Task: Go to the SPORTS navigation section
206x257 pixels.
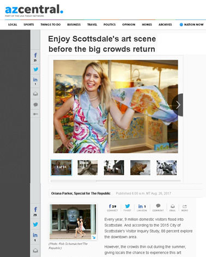Action: pos(29,24)
